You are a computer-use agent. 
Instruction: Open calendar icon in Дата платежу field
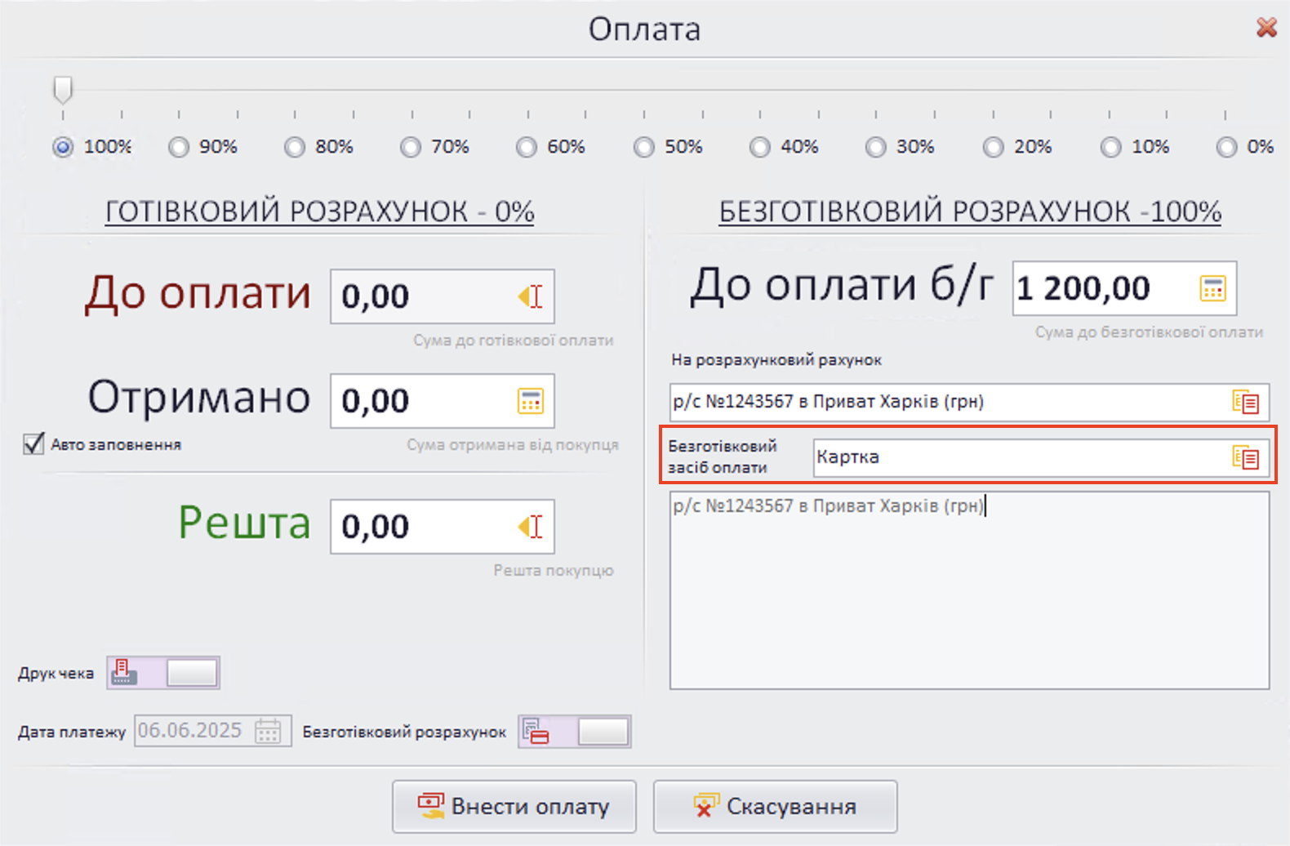[268, 731]
